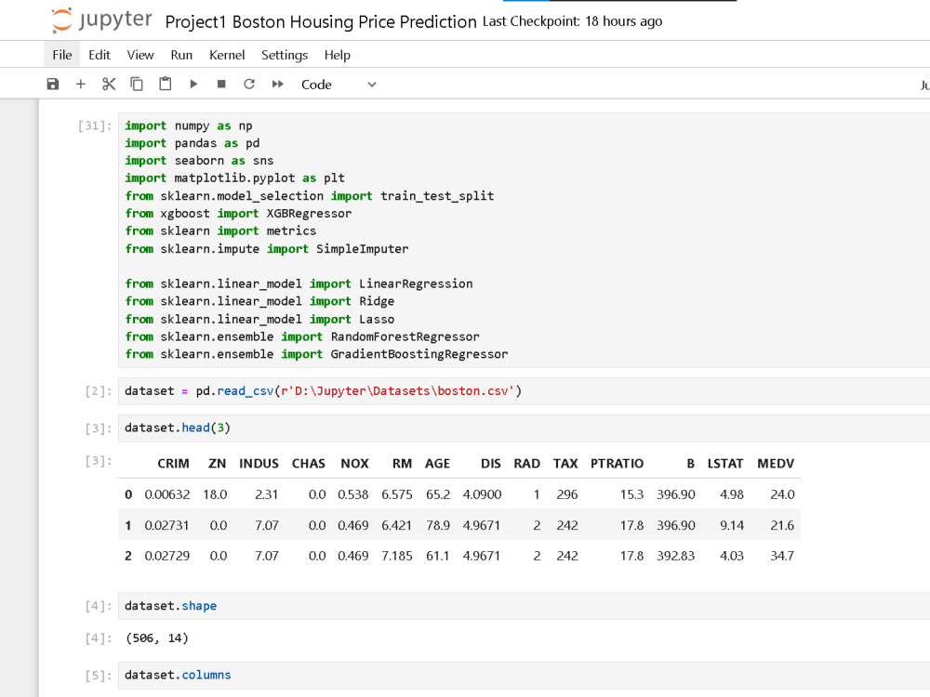The height and width of the screenshot is (697, 930).
Task: Click the SimpleImputer import line
Action: point(266,249)
